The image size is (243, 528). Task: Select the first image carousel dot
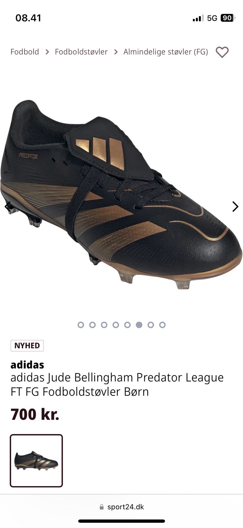click(81, 325)
